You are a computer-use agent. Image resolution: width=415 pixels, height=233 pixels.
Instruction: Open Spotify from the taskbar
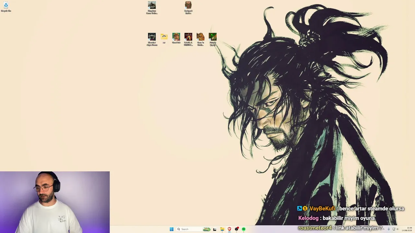(244, 229)
